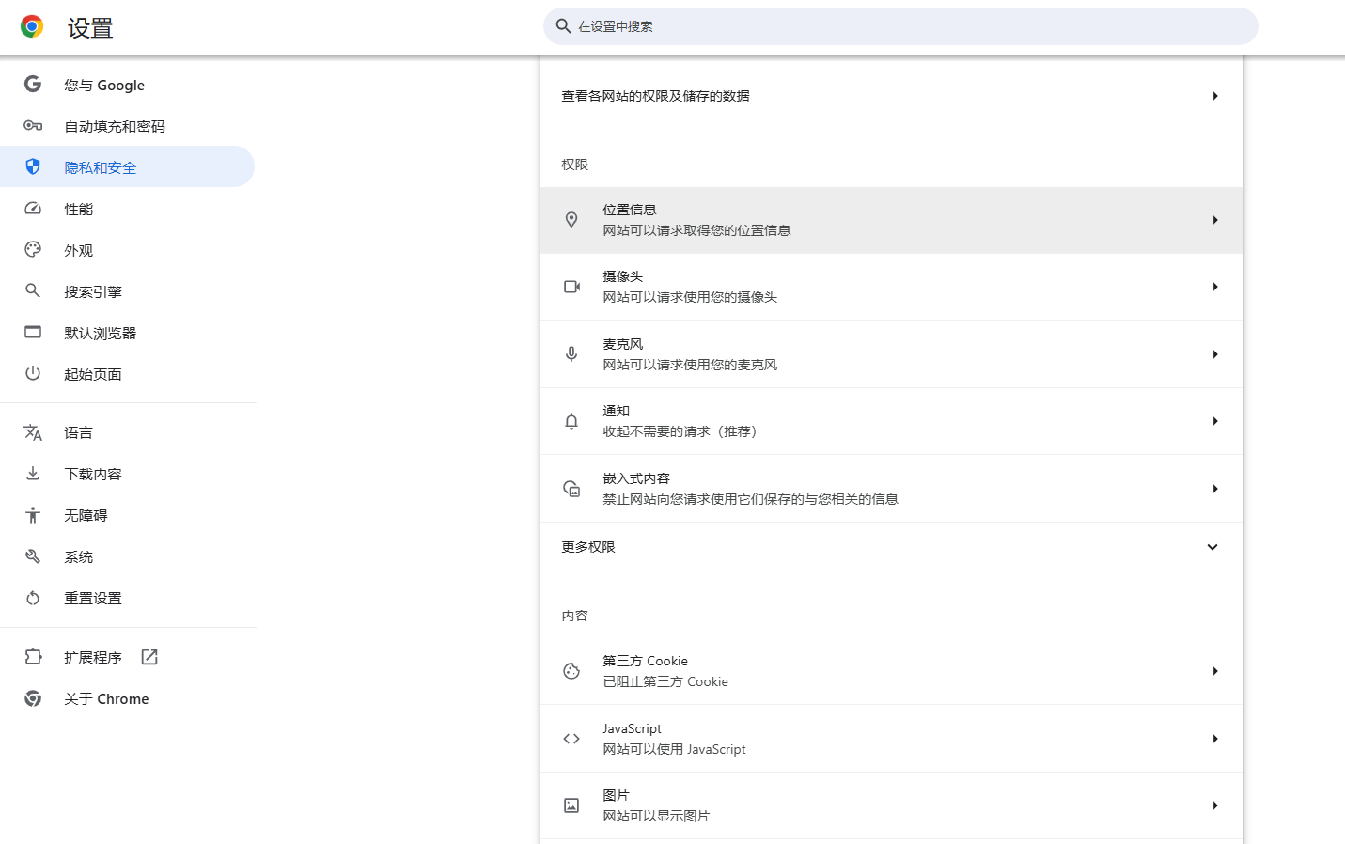Open 语言 settings
Image resolution: width=1345 pixels, height=844 pixels.
(x=127, y=432)
